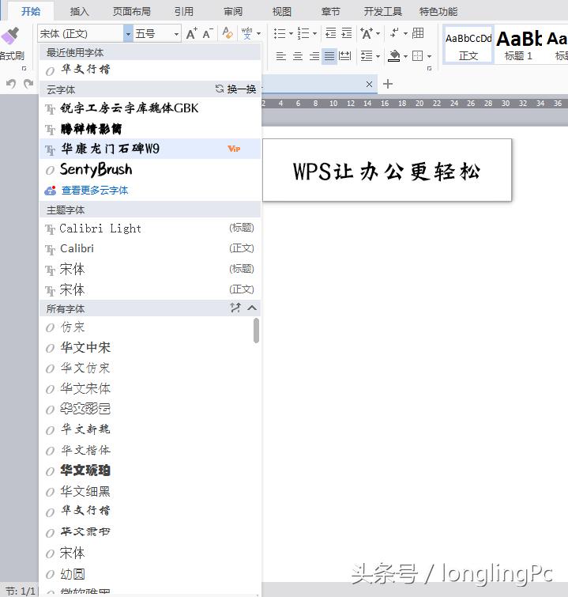Image resolution: width=568 pixels, height=597 pixels.
Task: Apply numbered list icon
Action: click(x=303, y=33)
